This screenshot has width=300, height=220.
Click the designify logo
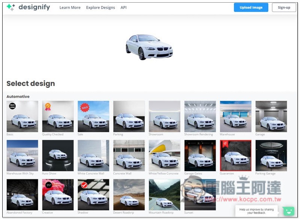pos(28,7)
